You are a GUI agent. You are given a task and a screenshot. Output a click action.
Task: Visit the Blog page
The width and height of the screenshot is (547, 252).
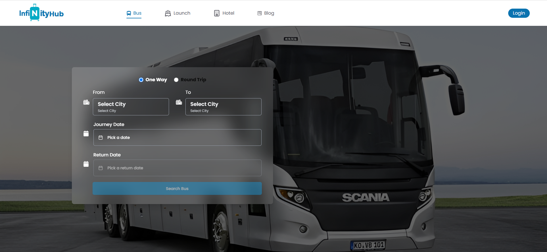coord(266,13)
